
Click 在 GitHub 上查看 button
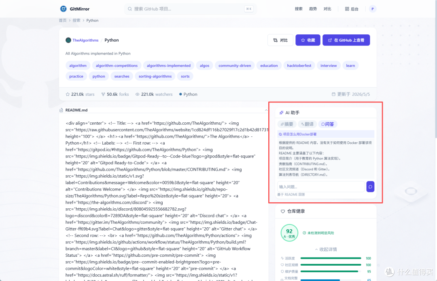pos(346,40)
